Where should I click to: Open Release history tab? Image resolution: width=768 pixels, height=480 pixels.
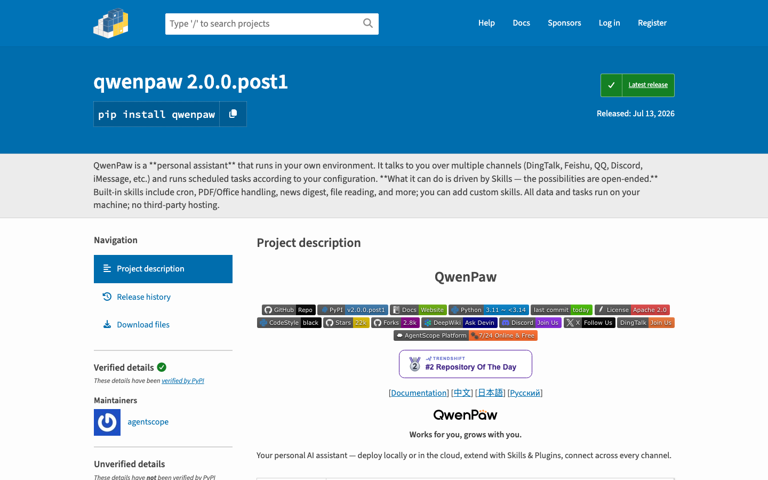tap(163, 297)
